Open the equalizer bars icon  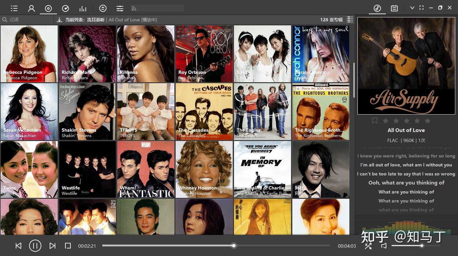(83, 8)
